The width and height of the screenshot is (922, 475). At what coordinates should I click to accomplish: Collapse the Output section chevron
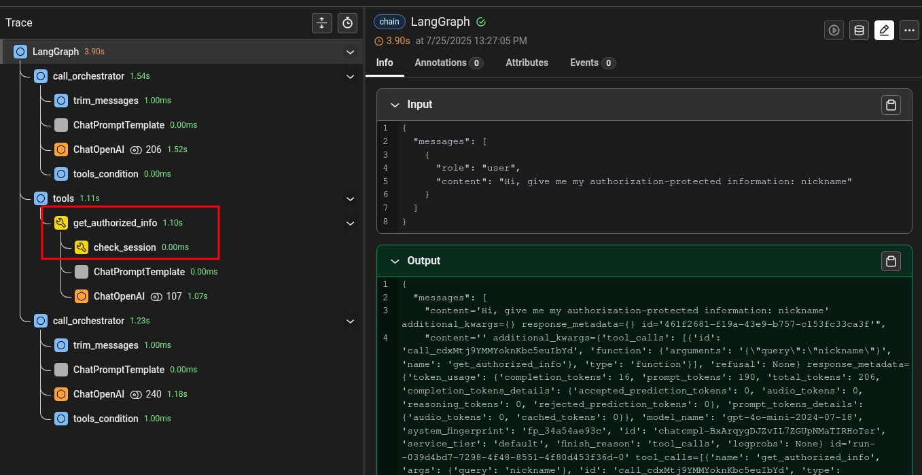[394, 261]
